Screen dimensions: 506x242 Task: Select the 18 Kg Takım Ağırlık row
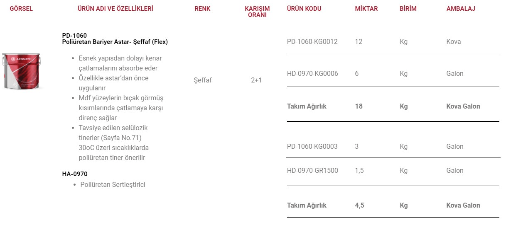tap(393, 106)
